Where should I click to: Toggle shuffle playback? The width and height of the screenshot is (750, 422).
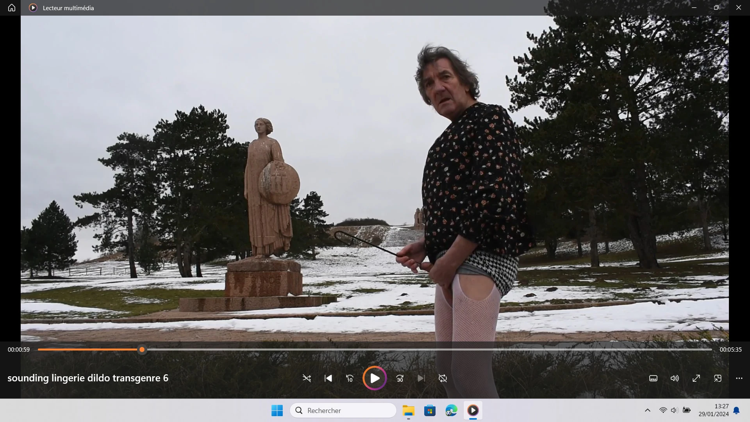pyautogui.click(x=307, y=378)
